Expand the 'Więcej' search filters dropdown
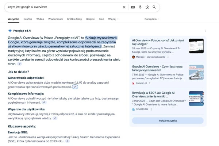The image size is (219, 146). point(113,19)
